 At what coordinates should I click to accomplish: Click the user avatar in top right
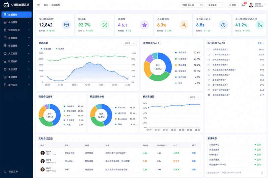(x=251, y=5)
